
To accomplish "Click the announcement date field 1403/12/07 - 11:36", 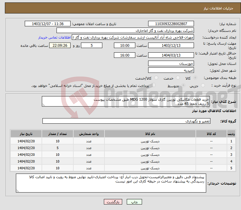I will 48,24.
